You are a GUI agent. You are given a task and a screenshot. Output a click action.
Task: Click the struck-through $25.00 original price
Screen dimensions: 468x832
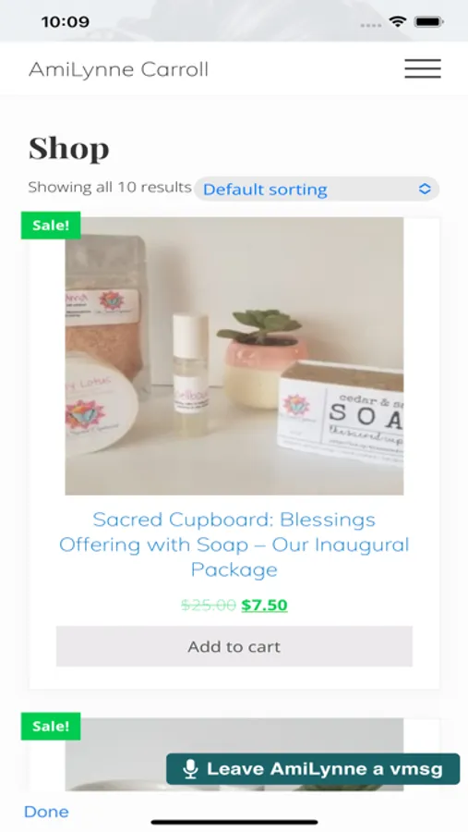[x=209, y=605]
